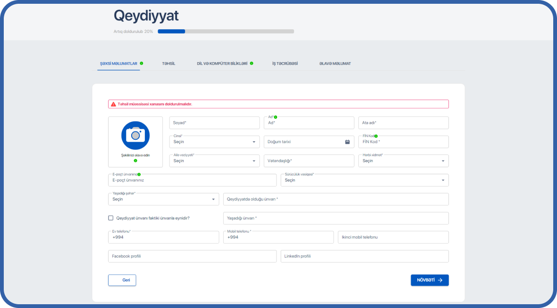This screenshot has height=308, width=557.
Task: Click the camera photo upload icon
Action: [135, 135]
